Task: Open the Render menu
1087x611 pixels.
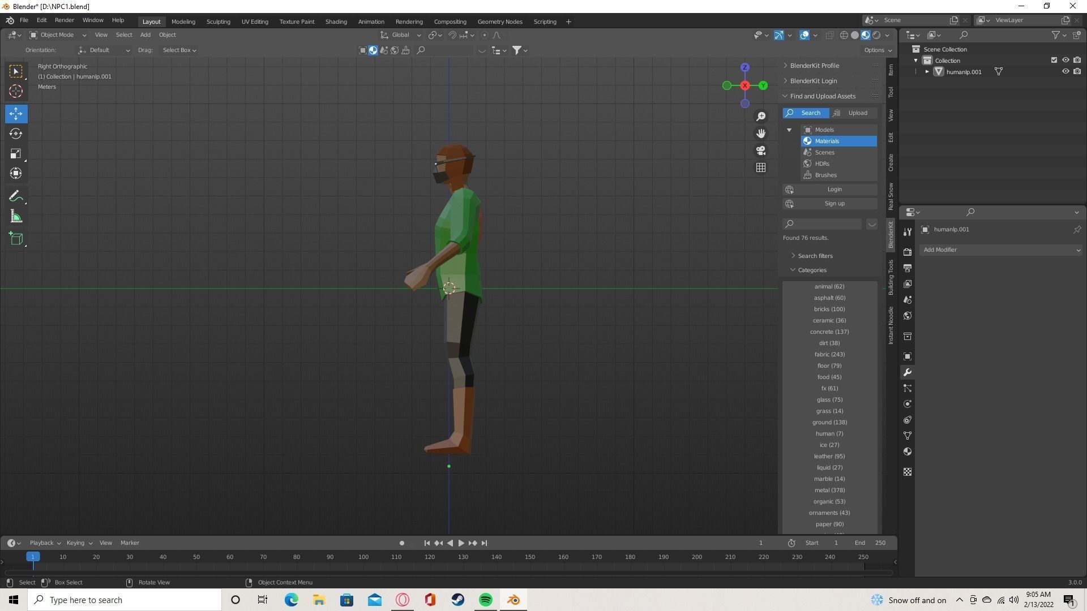Action: pyautogui.click(x=64, y=20)
